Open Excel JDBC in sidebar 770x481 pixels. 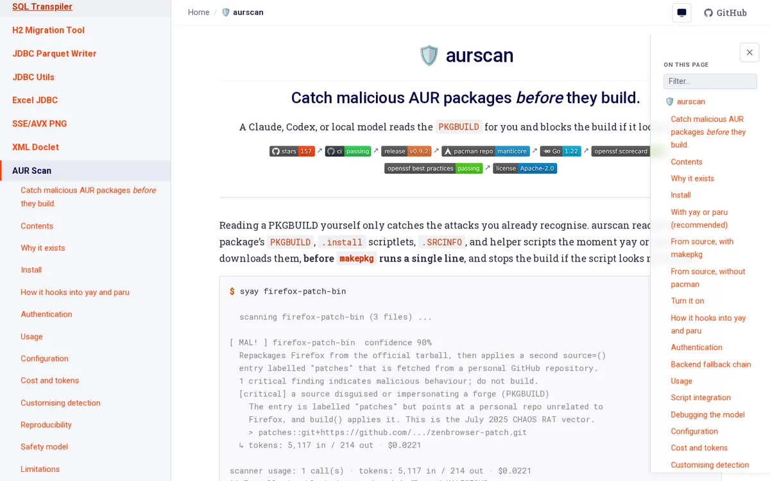(x=35, y=100)
